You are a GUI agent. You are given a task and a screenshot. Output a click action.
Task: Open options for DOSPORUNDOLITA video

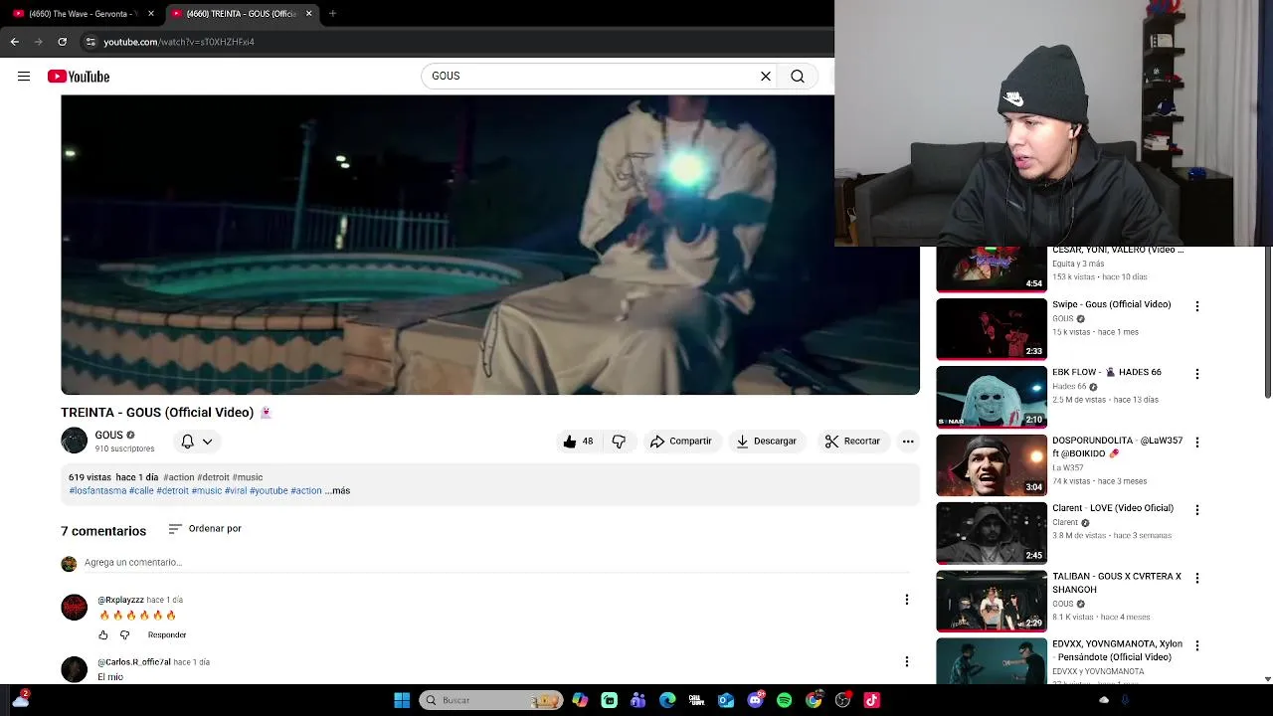coord(1197,442)
